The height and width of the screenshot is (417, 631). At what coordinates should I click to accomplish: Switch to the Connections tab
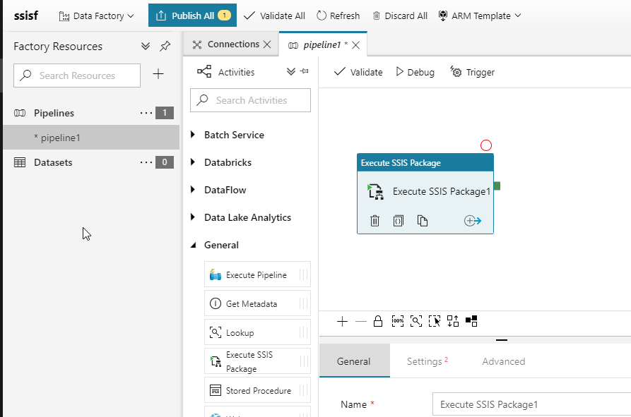click(x=226, y=44)
